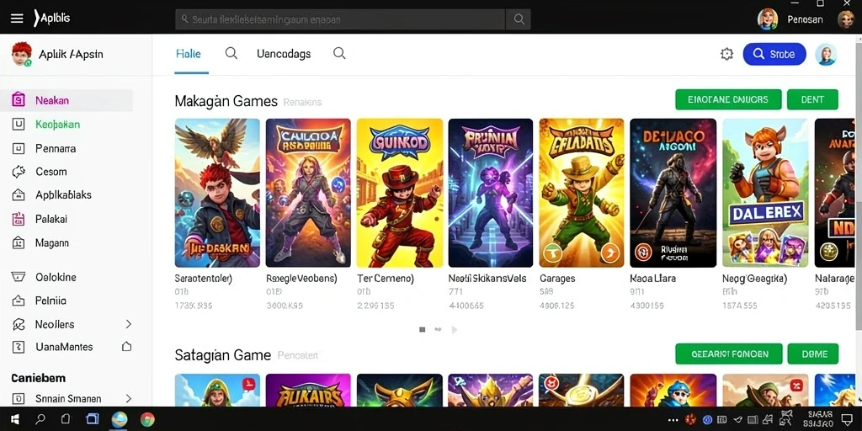This screenshot has height=431, width=862.
Task: Click the Neollers sidebar icon
Action: point(19,324)
